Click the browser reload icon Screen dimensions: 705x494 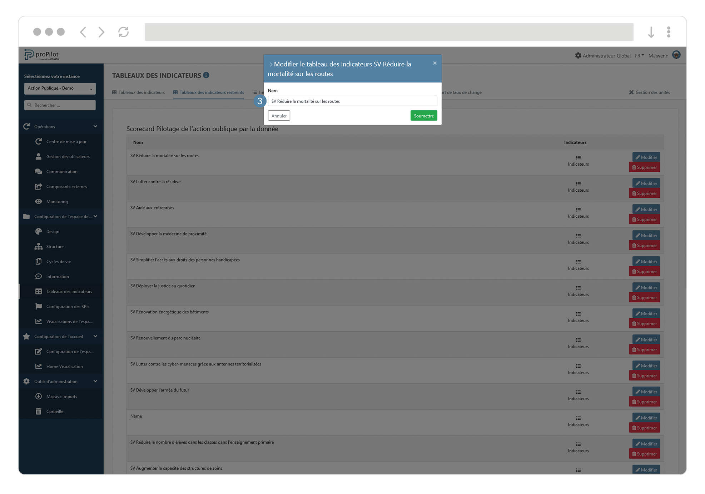pyautogui.click(x=123, y=32)
